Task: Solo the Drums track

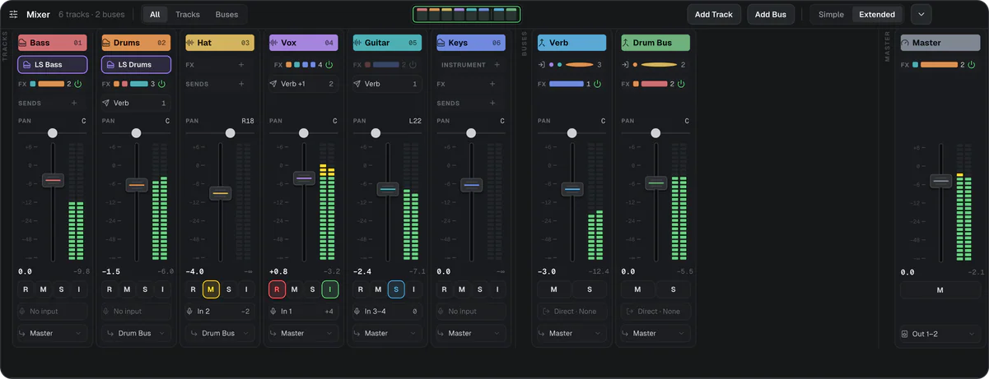Action: coord(145,289)
